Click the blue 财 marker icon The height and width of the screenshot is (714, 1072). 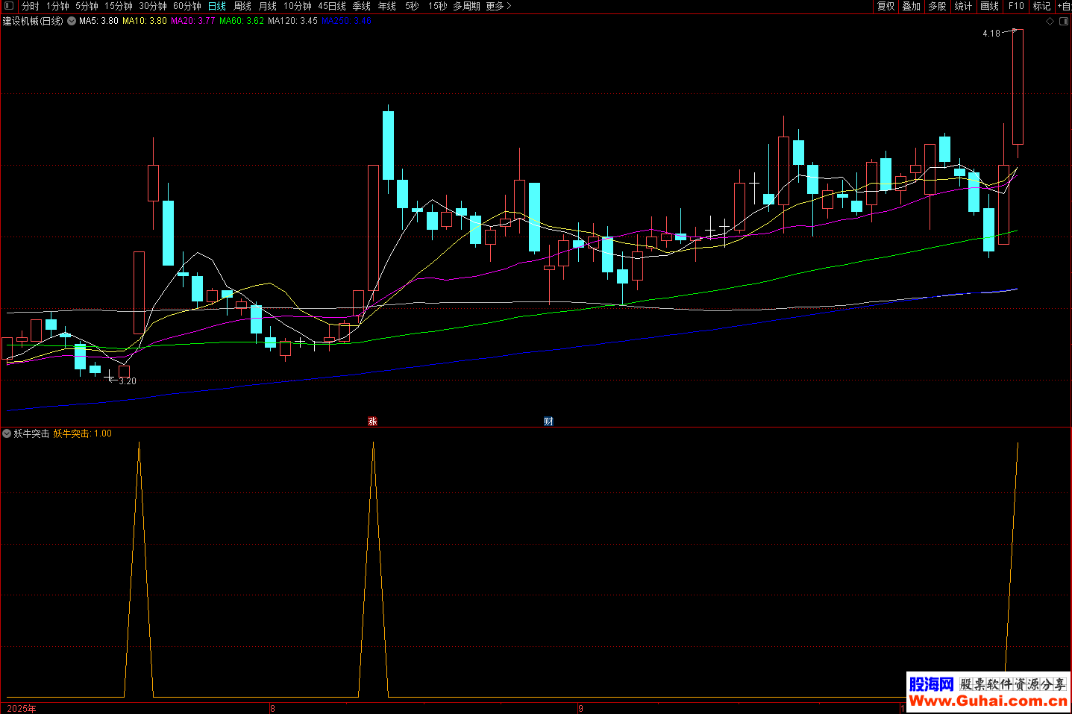(548, 422)
